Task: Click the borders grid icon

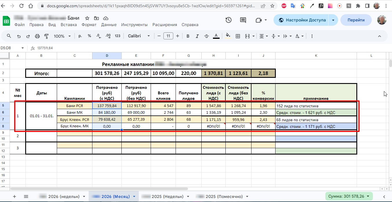Action: pyautogui.click(x=238, y=36)
